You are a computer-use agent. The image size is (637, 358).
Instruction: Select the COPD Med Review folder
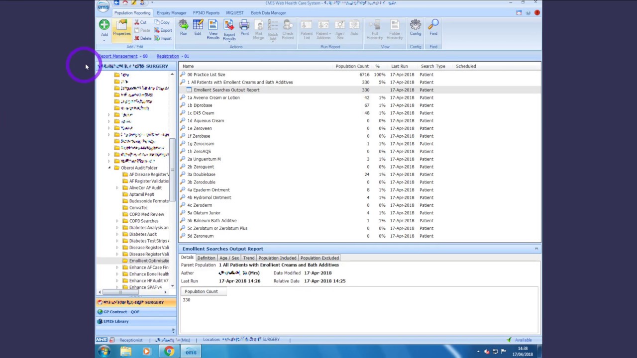tap(146, 214)
